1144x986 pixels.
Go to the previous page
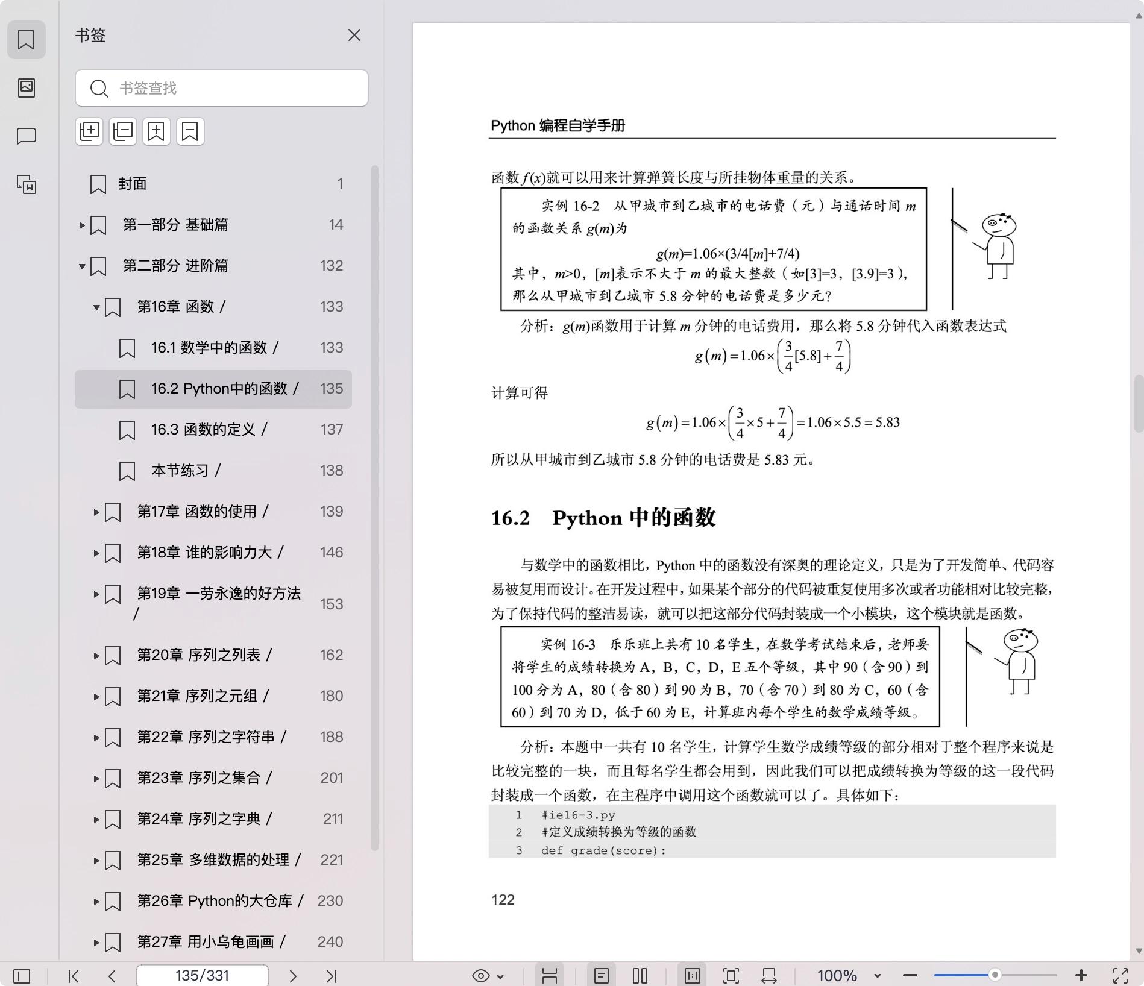click(x=112, y=976)
